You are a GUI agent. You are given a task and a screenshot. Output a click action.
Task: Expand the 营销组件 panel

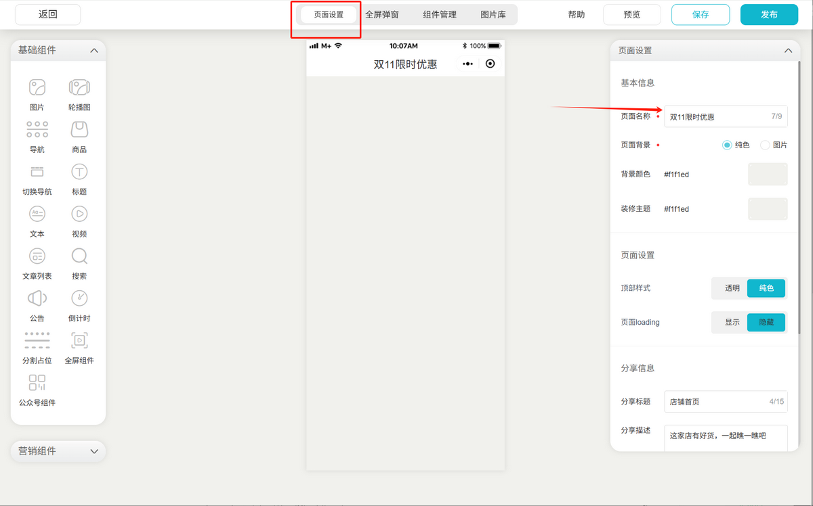tap(94, 451)
